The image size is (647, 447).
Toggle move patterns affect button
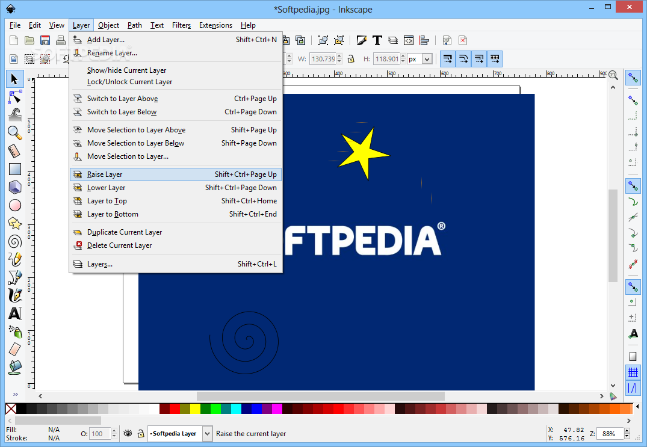494,59
